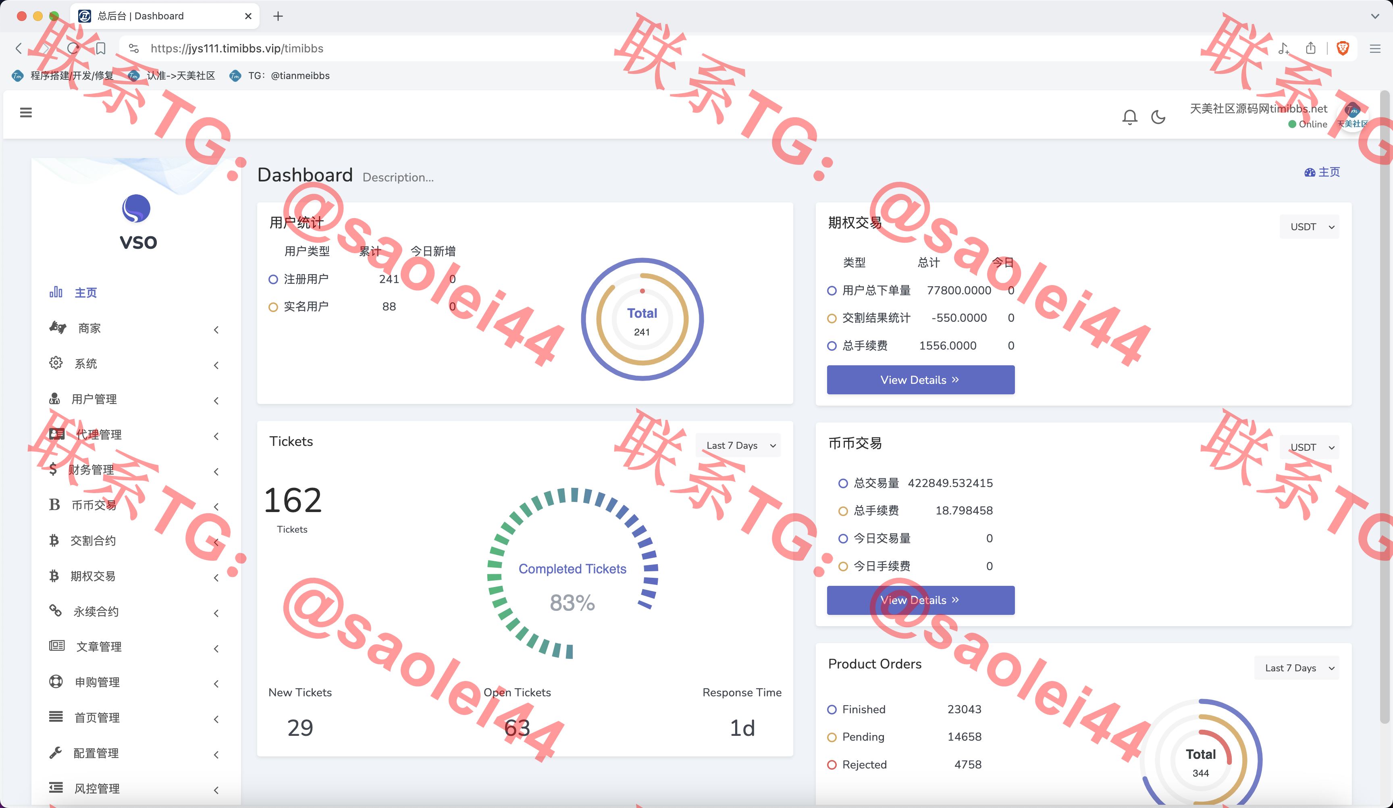Click the 配置管理 wrench icon
This screenshot has width=1393, height=808.
click(55, 753)
